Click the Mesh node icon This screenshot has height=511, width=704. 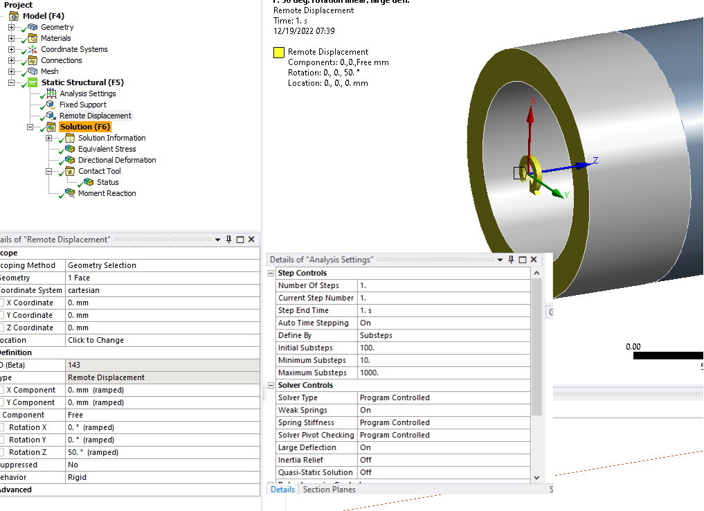tap(33, 71)
